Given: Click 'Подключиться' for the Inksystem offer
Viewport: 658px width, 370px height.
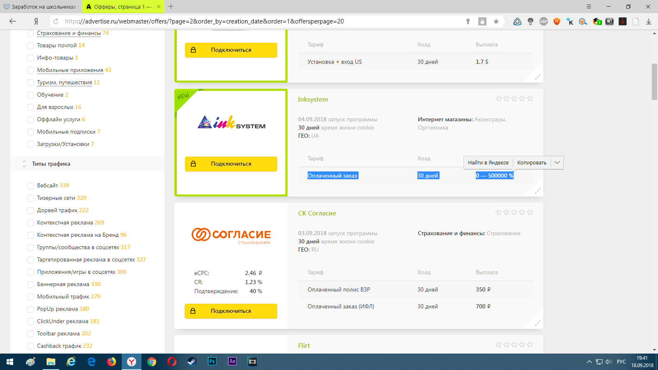Looking at the screenshot, I should (231, 164).
